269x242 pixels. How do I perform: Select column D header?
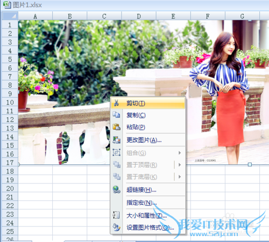(139, 16)
